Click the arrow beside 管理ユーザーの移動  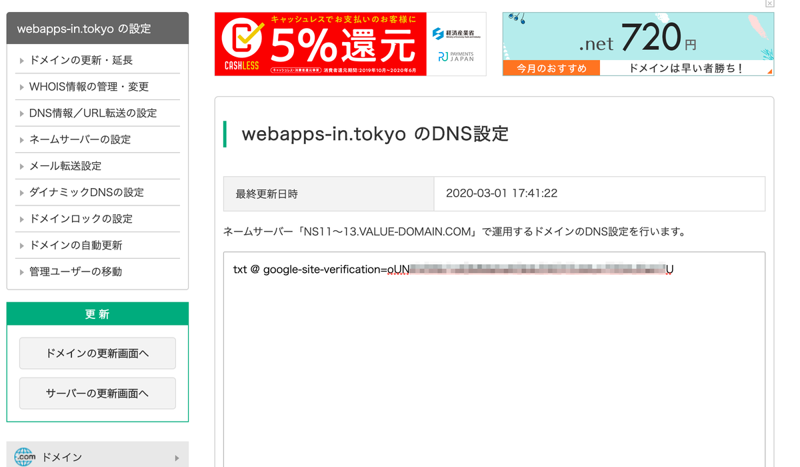pos(22,272)
